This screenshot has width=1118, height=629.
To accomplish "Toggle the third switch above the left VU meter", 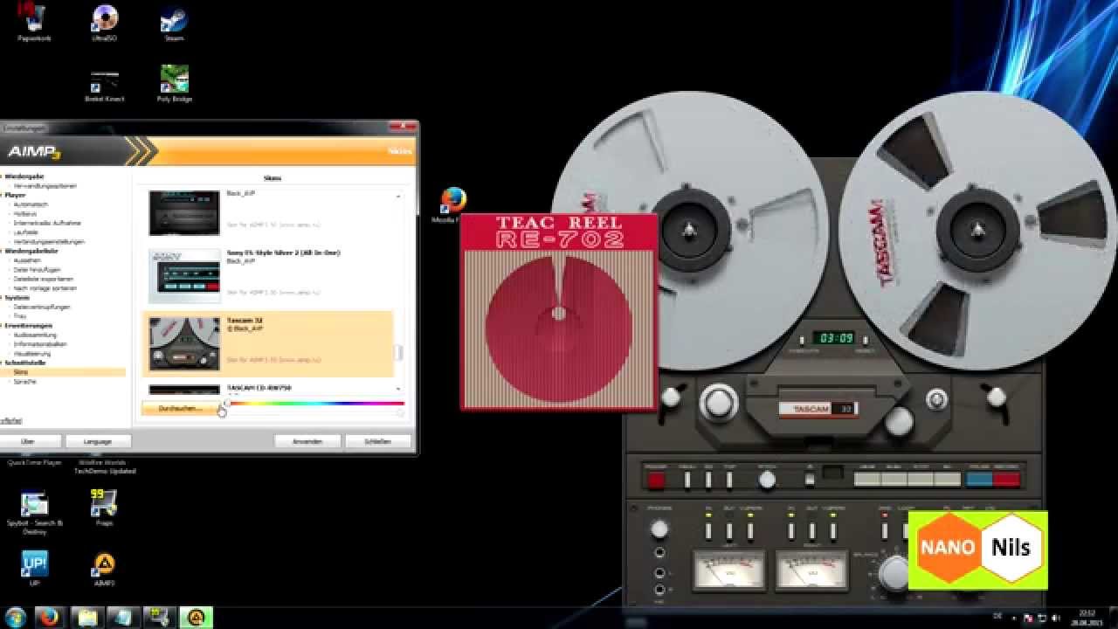I will coord(750,530).
